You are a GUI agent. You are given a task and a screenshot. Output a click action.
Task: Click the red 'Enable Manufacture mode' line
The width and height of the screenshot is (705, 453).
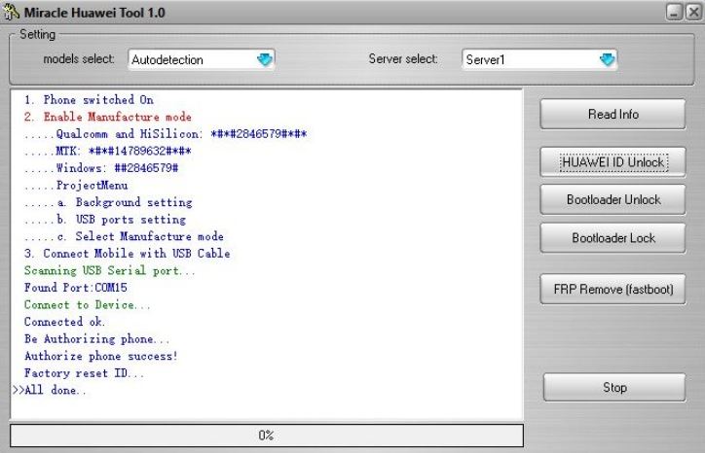coord(108,117)
